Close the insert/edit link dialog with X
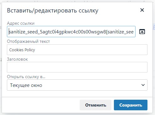Image resolution: width=155 pixels, height=115 pixels. [142, 10]
